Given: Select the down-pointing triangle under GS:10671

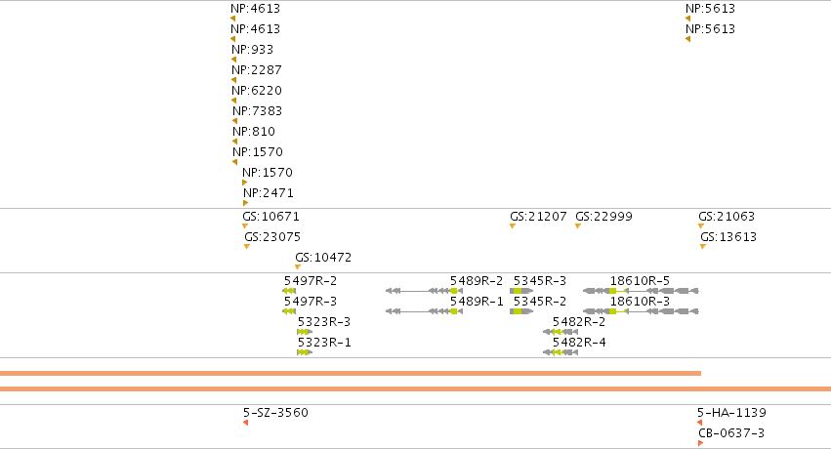Looking at the screenshot, I should [x=245, y=226].
